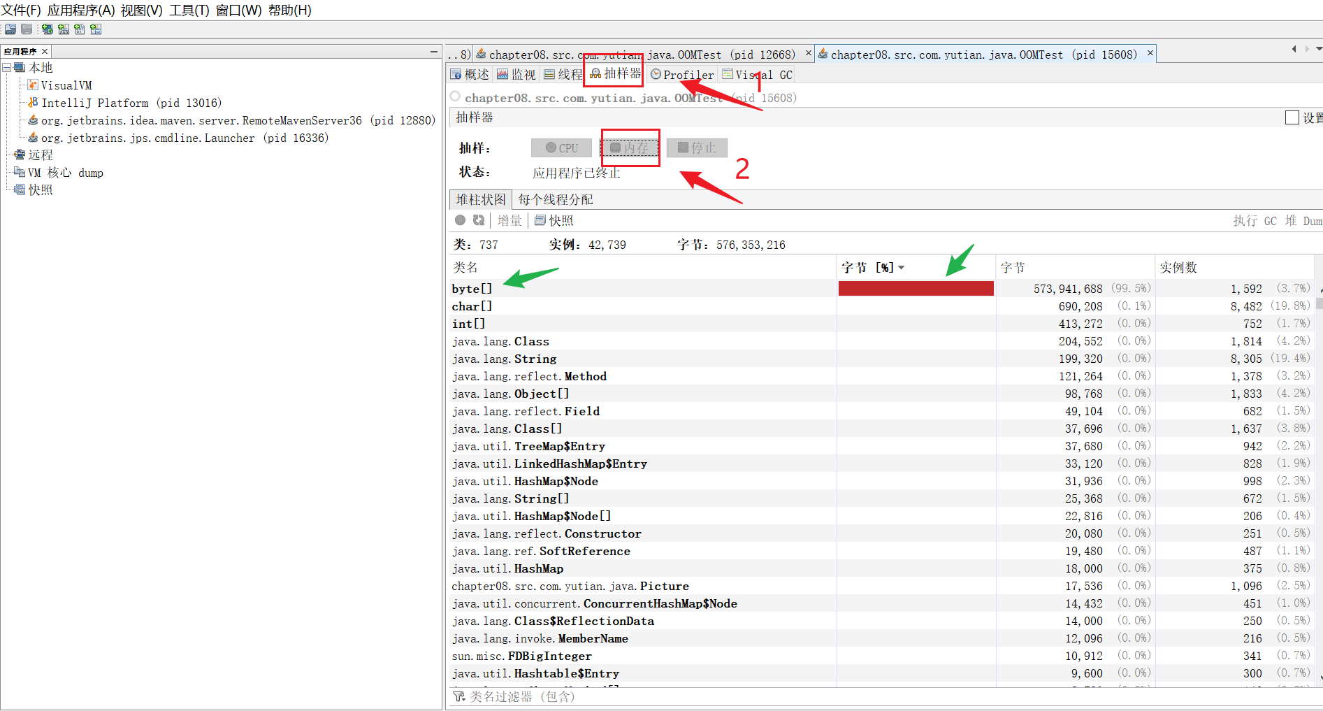Enable the 设置 checkbox in sampler panel
The image size is (1323, 711).
(x=1292, y=118)
